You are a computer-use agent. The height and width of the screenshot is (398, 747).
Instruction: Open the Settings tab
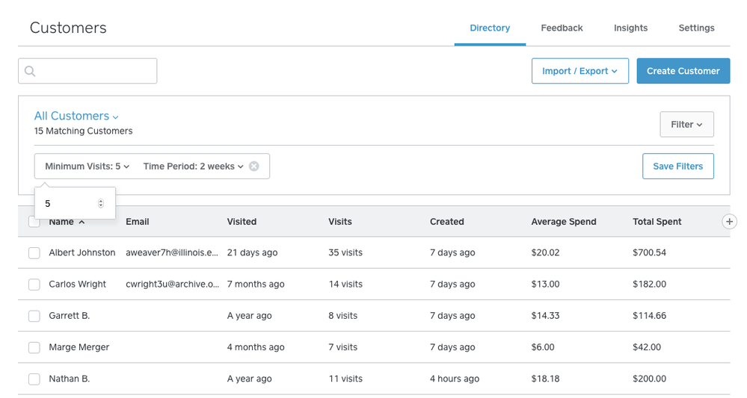tap(696, 28)
